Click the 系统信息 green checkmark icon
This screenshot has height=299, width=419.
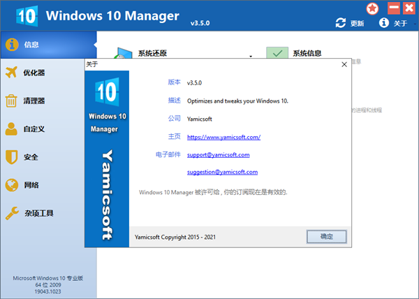coord(277,53)
